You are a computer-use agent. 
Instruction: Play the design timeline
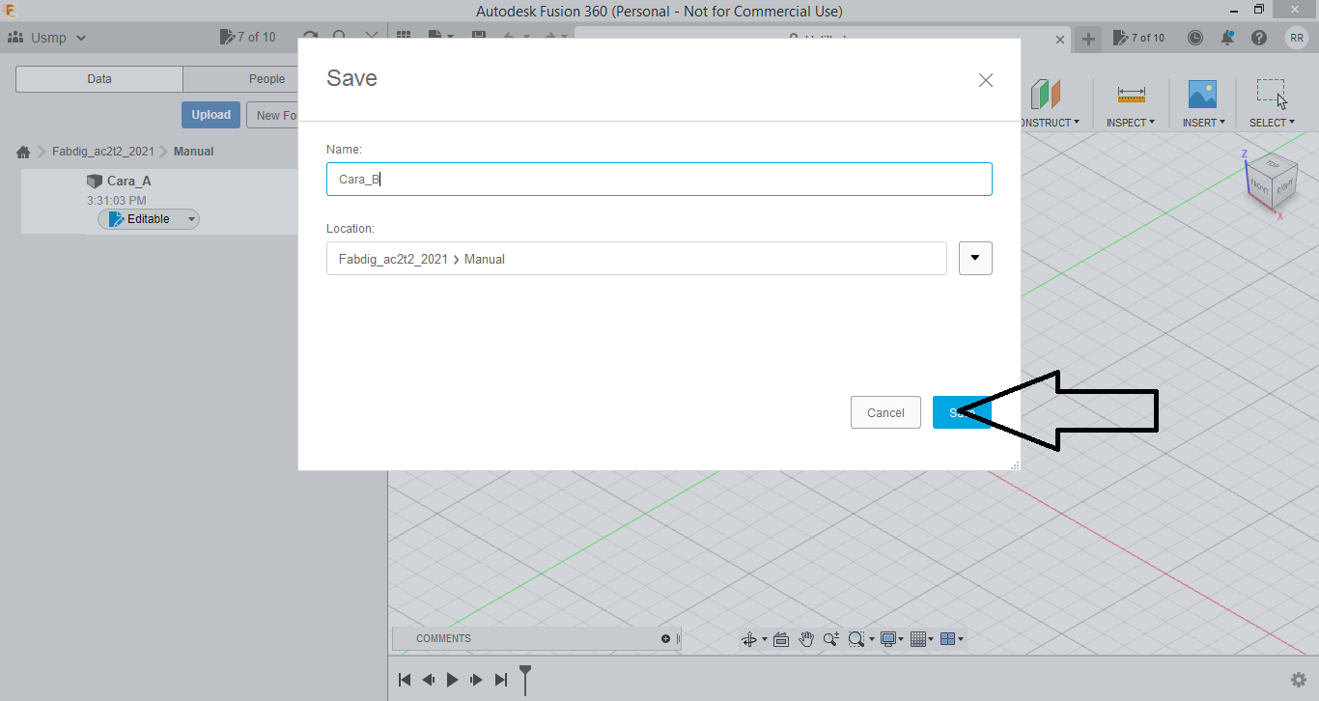coord(453,680)
